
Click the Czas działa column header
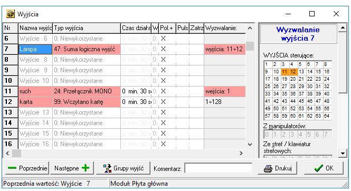(136, 28)
